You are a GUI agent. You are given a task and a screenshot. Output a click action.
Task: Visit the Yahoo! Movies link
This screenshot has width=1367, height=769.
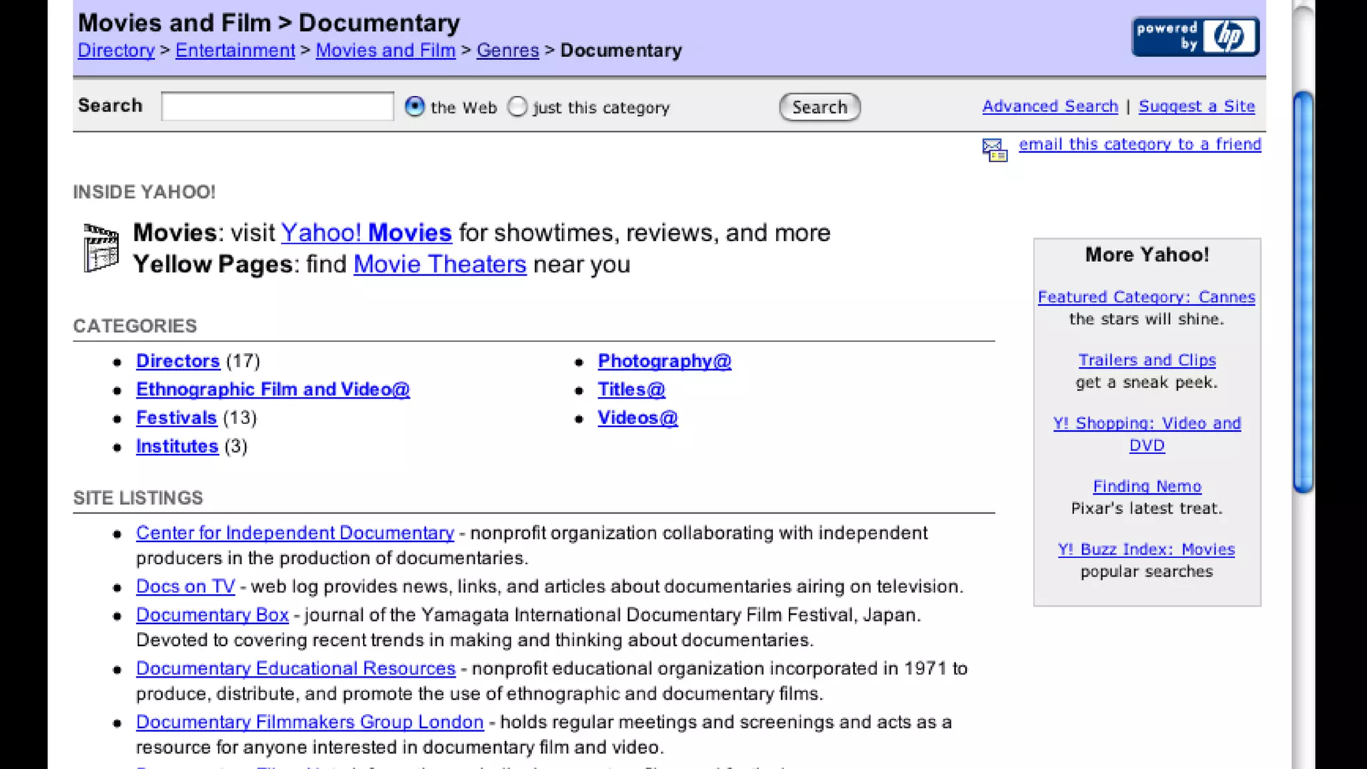366,233
